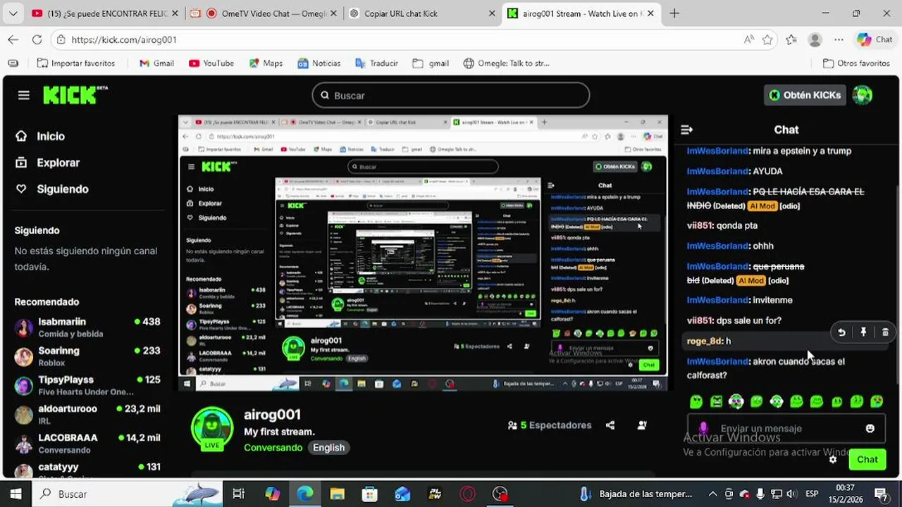Open the emoji picker in message box

coord(870,428)
